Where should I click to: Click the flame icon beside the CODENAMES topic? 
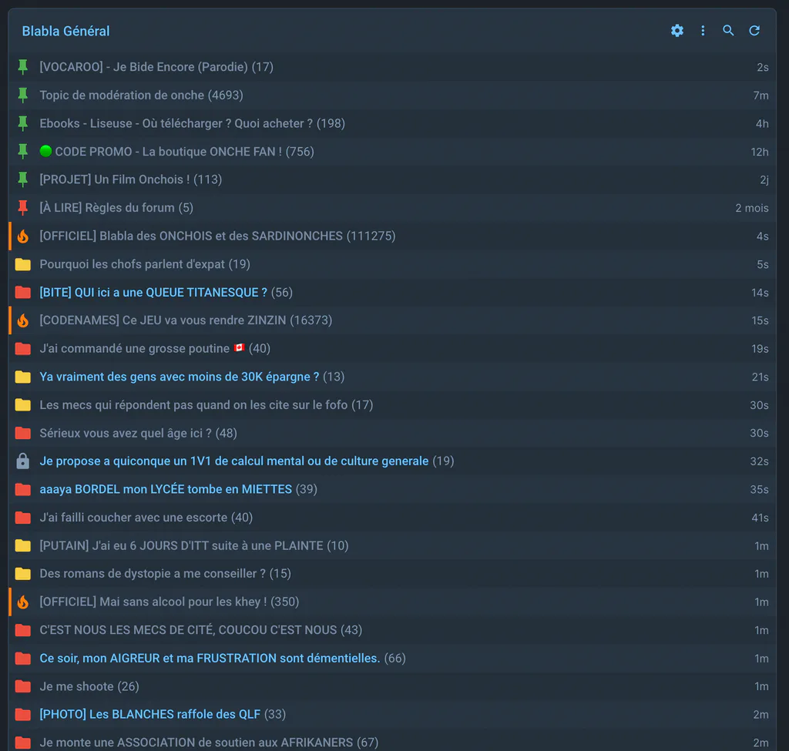click(22, 320)
